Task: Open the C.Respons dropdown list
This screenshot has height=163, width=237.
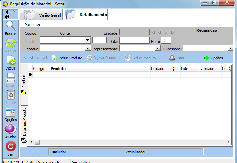Action: click(x=230, y=48)
